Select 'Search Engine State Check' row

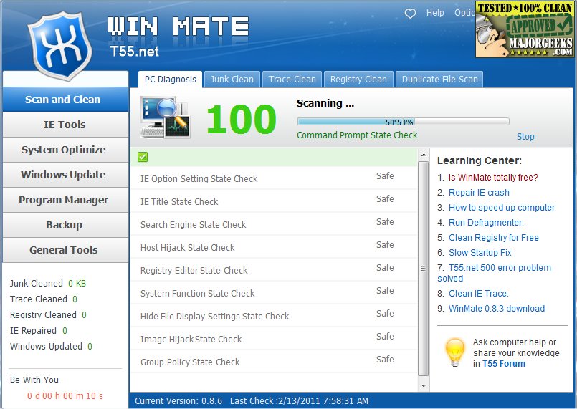pyautogui.click(x=274, y=224)
